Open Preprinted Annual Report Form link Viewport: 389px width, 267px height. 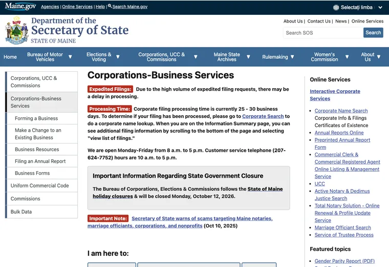(x=342, y=143)
